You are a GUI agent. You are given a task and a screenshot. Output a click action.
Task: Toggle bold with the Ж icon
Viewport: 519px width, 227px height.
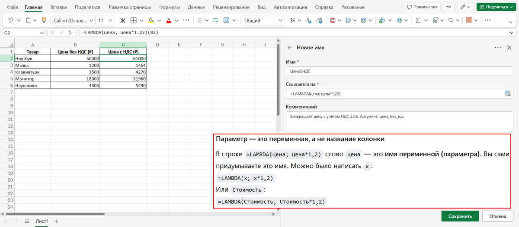point(122,20)
